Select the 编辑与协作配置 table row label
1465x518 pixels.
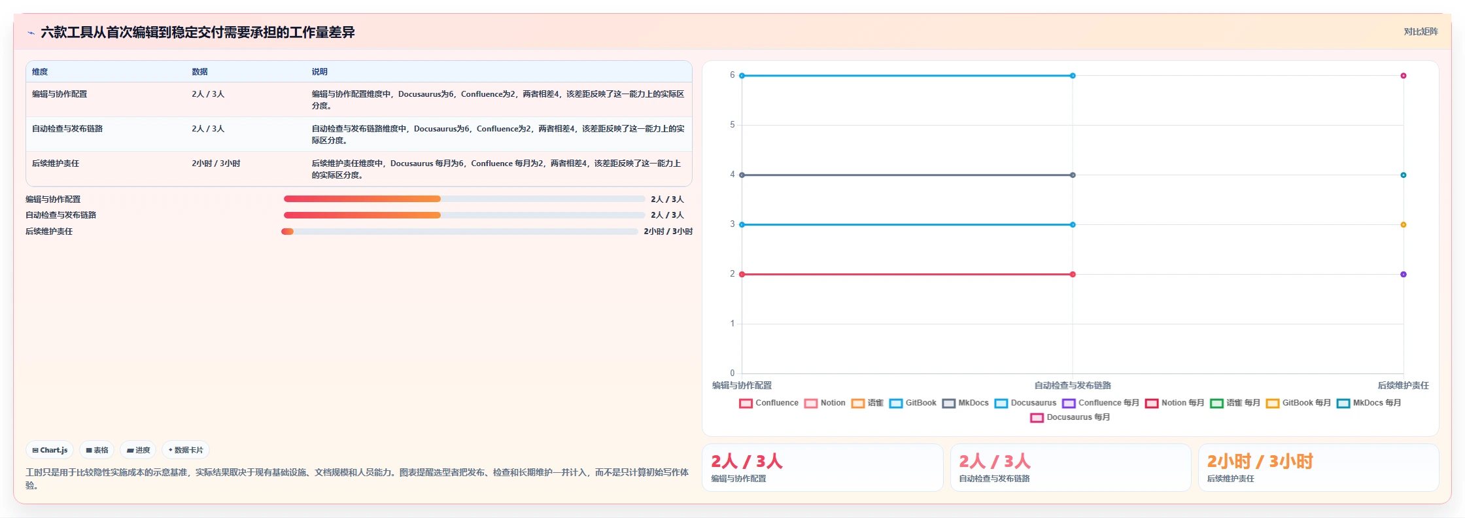(x=60, y=94)
